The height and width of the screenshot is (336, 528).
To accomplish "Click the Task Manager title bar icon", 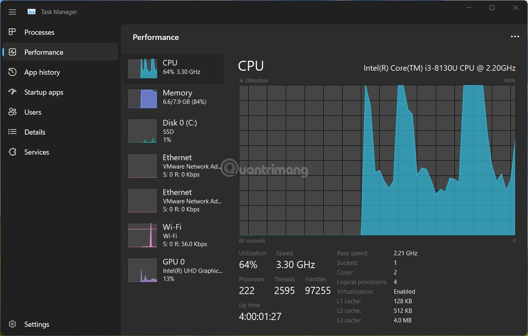I will click(x=32, y=12).
